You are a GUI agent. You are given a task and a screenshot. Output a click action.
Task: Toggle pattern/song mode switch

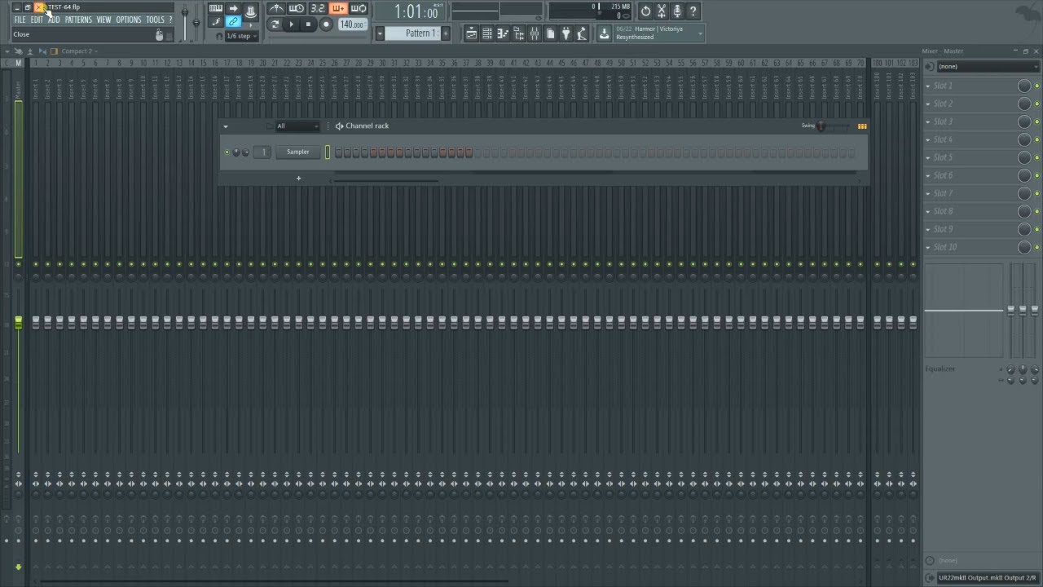tap(275, 24)
